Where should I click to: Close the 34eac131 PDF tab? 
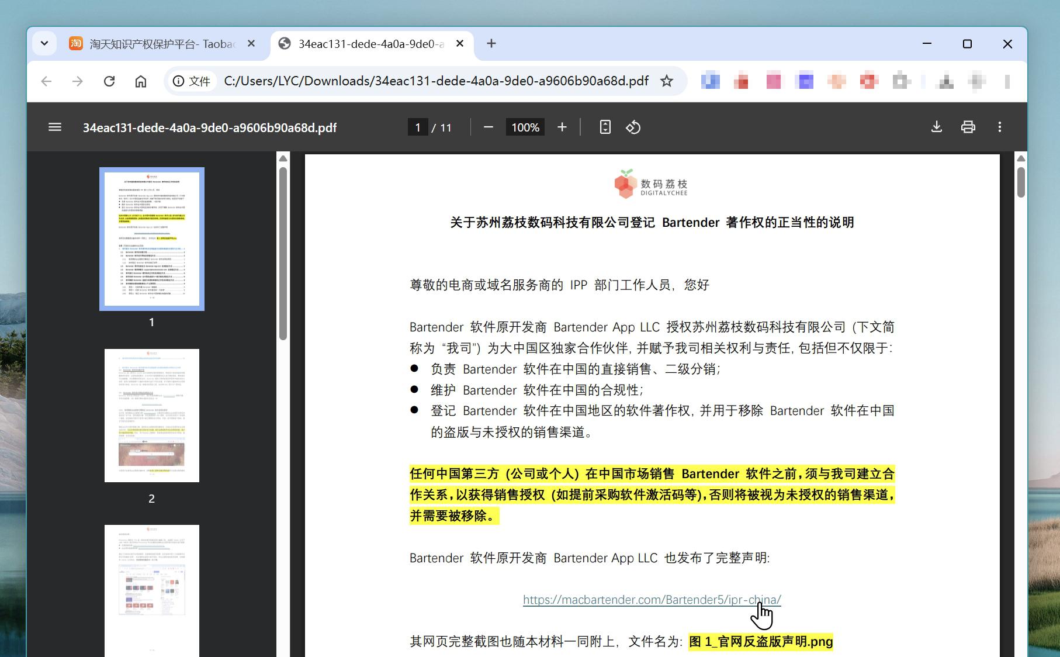click(x=460, y=44)
